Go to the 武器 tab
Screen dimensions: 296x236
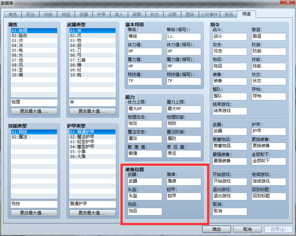pyautogui.click(x=84, y=14)
